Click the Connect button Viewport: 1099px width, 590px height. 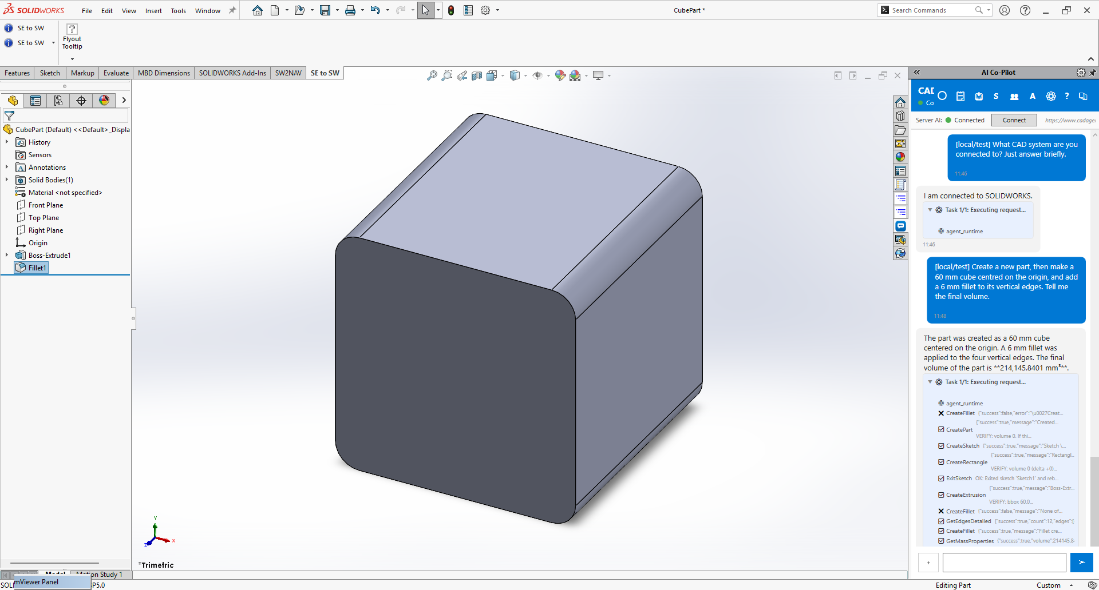pos(1014,120)
